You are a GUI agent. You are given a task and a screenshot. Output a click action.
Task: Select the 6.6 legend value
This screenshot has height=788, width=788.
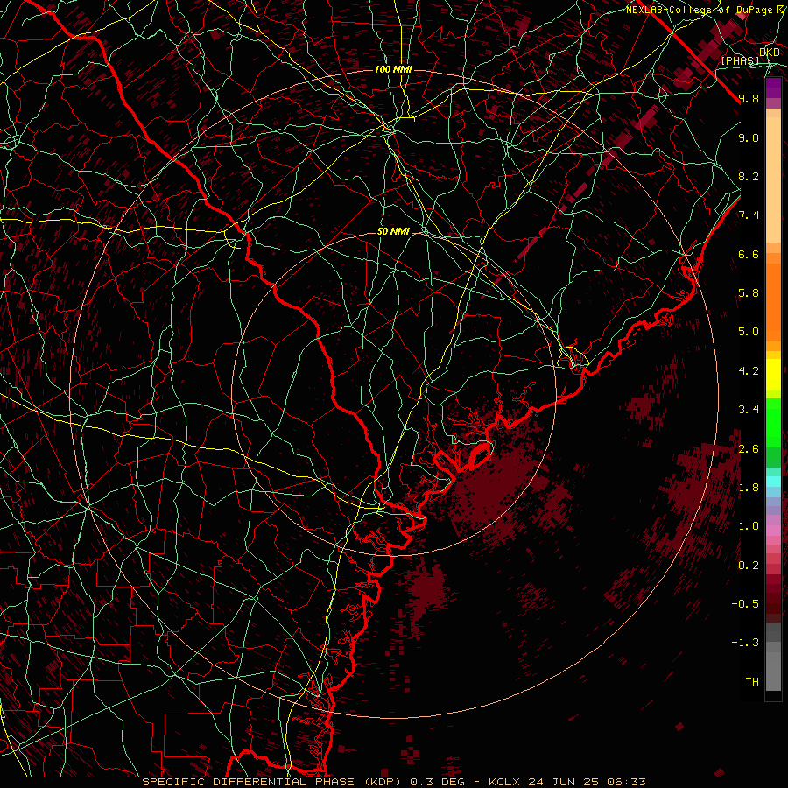click(x=749, y=254)
